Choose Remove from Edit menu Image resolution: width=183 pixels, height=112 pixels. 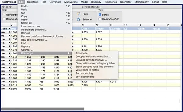click(45, 33)
